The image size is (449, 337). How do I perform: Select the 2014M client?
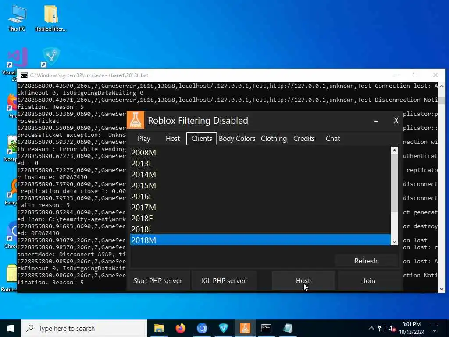pos(260,175)
